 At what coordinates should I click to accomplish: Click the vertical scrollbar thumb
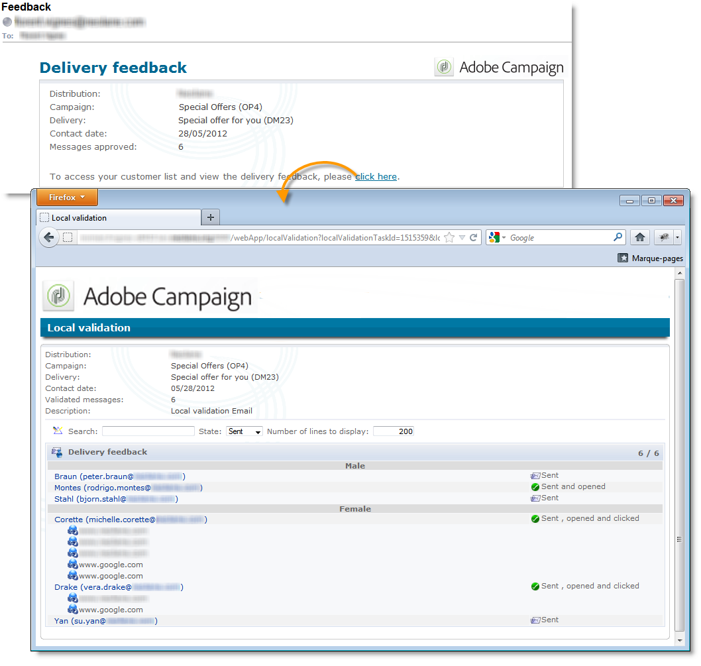[680, 455]
